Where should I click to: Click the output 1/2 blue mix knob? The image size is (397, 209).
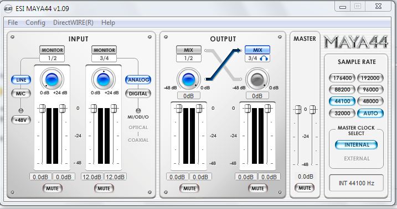(189, 79)
